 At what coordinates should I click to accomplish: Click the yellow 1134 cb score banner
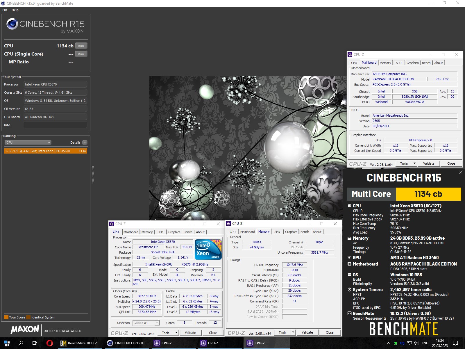tap(428, 194)
